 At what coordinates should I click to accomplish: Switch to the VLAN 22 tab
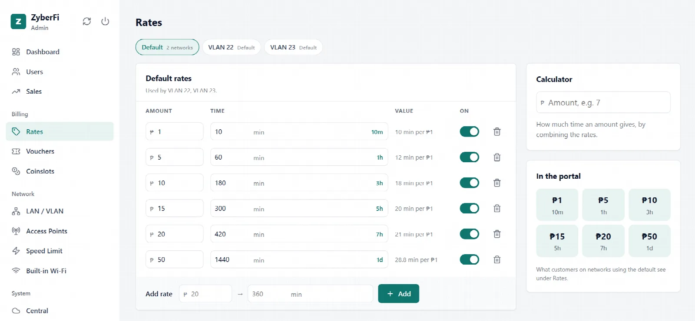click(x=232, y=47)
